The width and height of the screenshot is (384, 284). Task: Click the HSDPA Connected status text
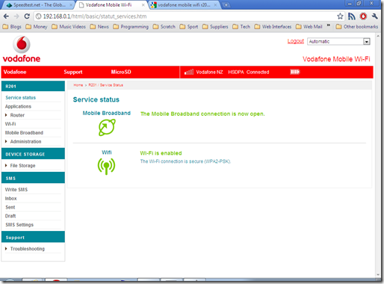coord(249,72)
